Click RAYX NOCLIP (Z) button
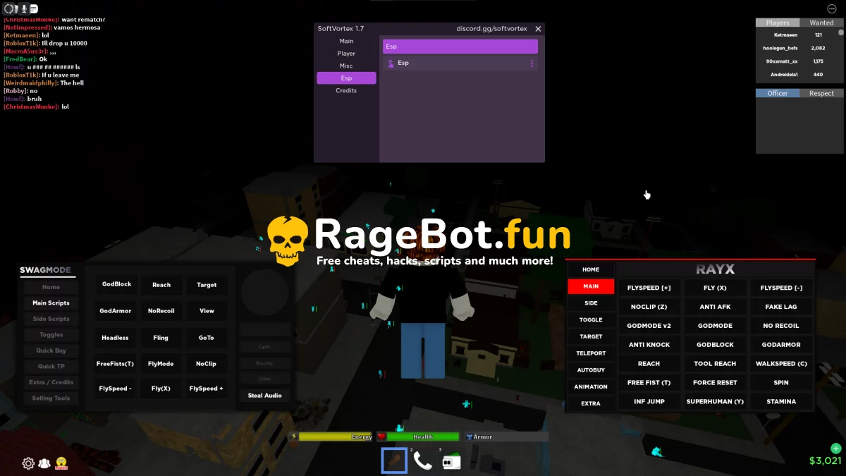The image size is (846, 476). pos(649,307)
